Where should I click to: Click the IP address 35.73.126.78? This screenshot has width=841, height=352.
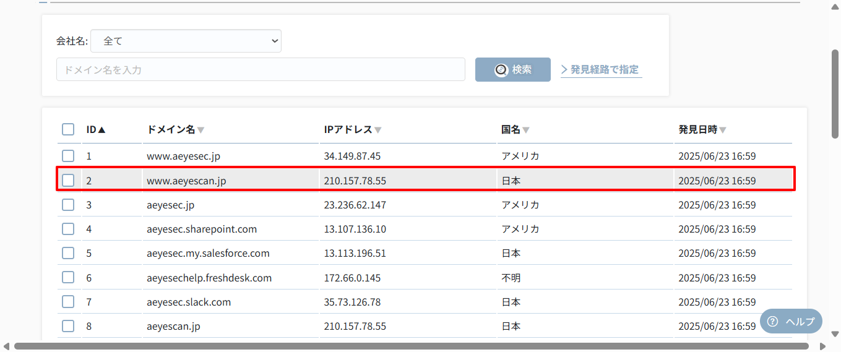pos(352,302)
